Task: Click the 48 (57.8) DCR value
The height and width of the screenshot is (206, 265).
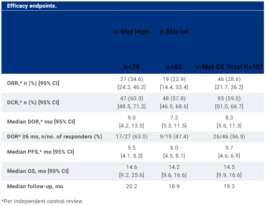Action: [x=174, y=99]
